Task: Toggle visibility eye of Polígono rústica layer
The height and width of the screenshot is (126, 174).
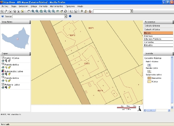Action: (x=3, y=87)
